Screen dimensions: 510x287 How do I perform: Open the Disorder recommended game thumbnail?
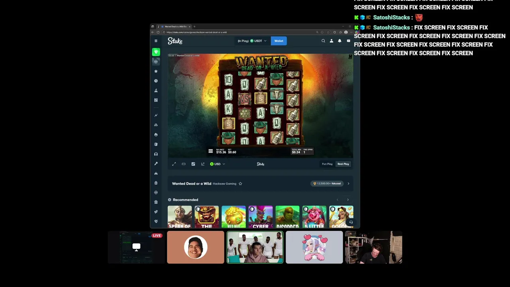click(x=287, y=217)
